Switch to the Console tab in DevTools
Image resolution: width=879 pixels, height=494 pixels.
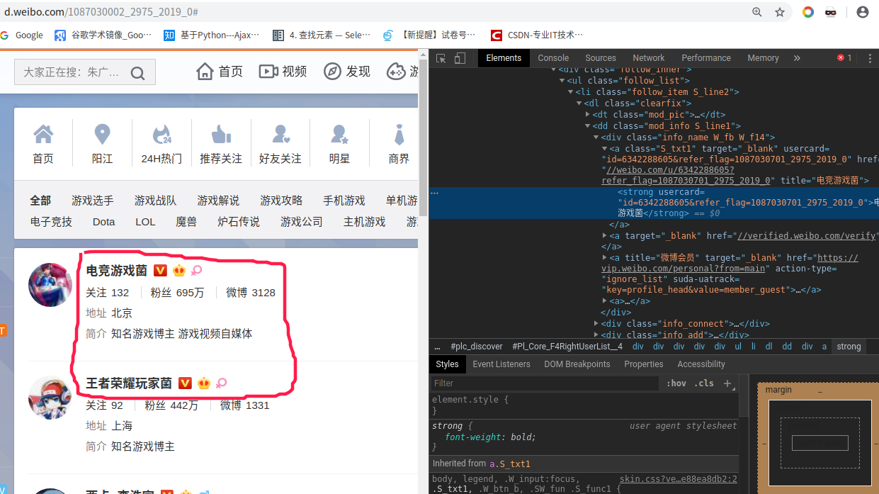pos(553,58)
